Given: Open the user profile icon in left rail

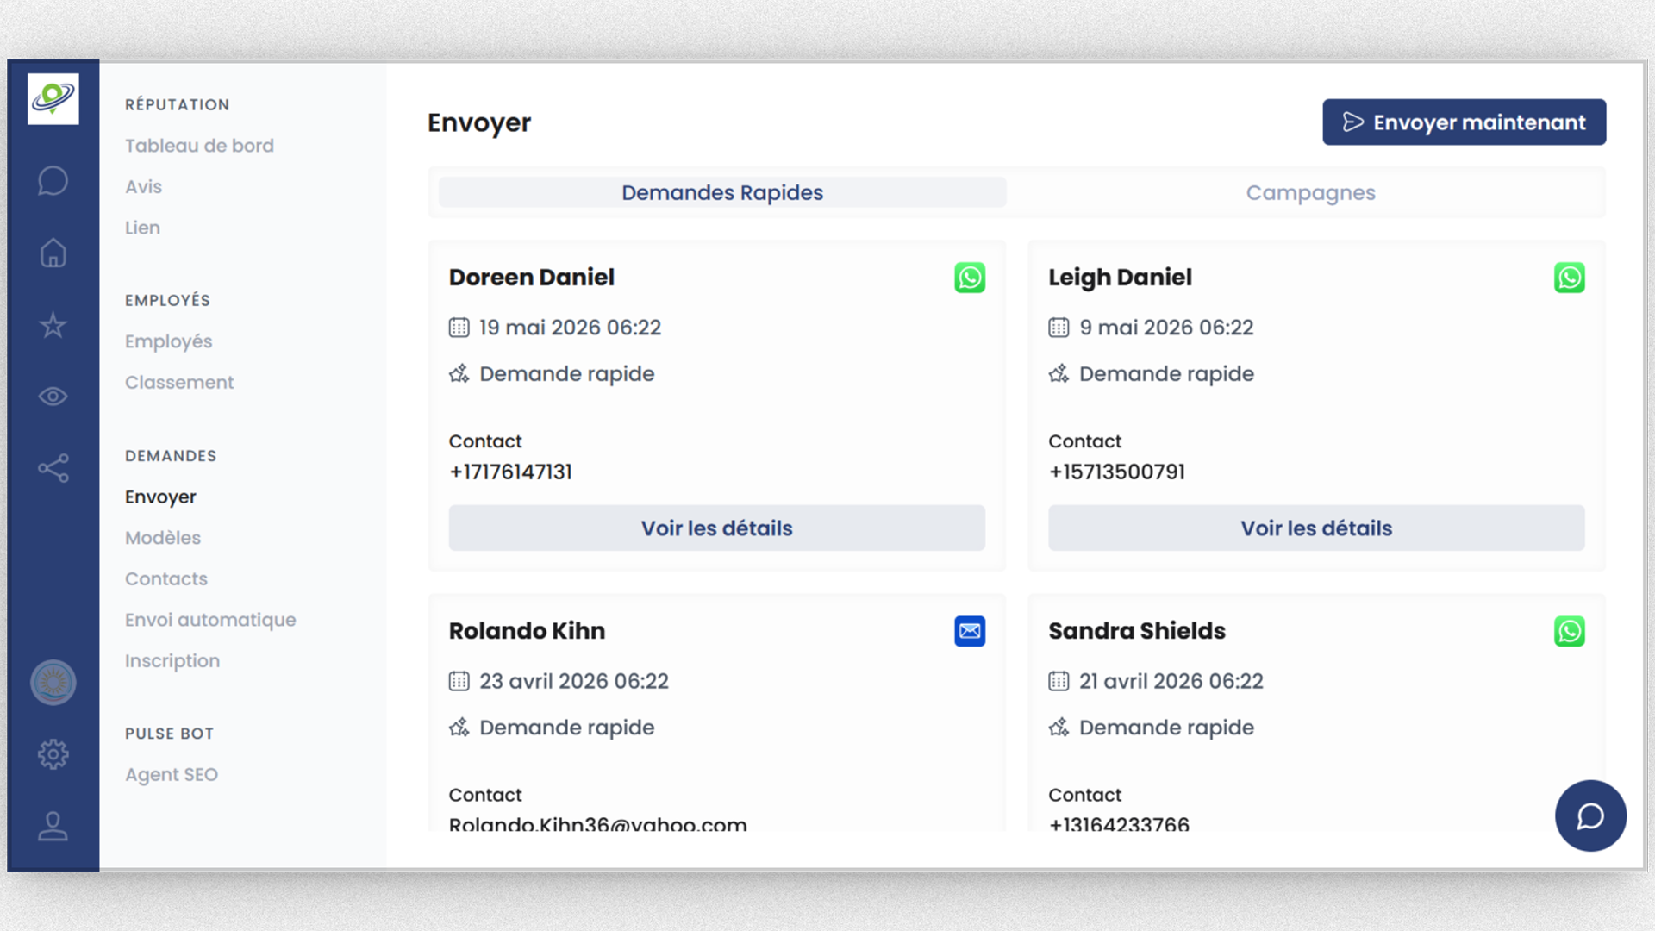Looking at the screenshot, I should (53, 826).
